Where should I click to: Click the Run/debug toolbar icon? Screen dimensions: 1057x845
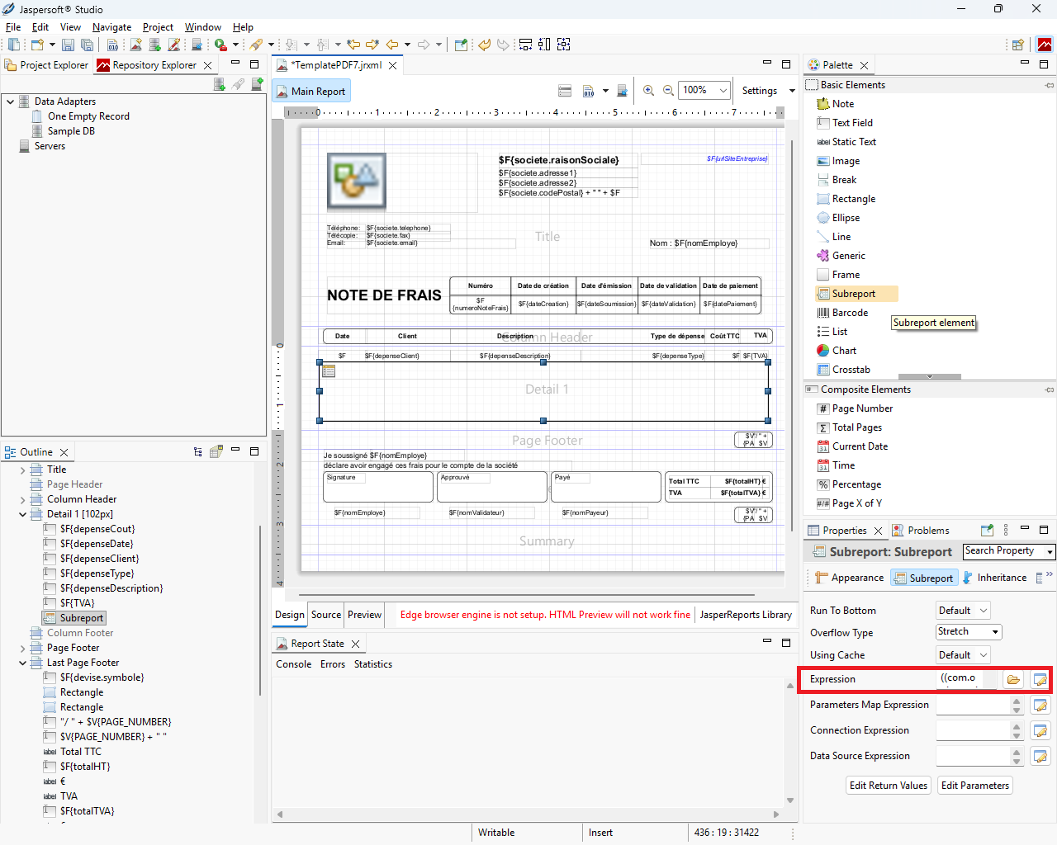pyautogui.click(x=220, y=45)
